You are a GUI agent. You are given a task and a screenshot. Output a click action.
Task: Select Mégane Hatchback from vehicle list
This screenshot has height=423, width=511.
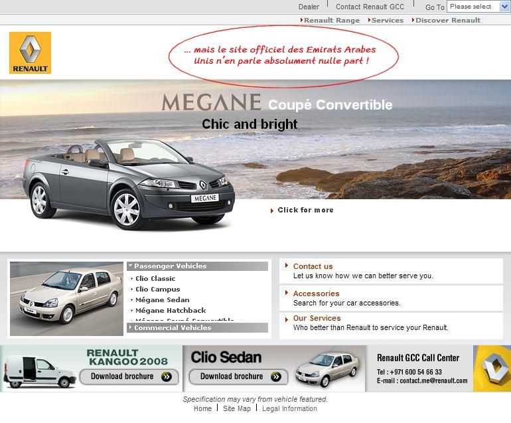[171, 311]
